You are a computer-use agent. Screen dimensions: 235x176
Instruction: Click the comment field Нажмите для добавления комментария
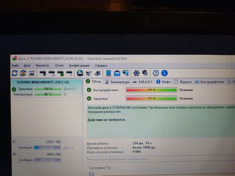tap(161, 159)
